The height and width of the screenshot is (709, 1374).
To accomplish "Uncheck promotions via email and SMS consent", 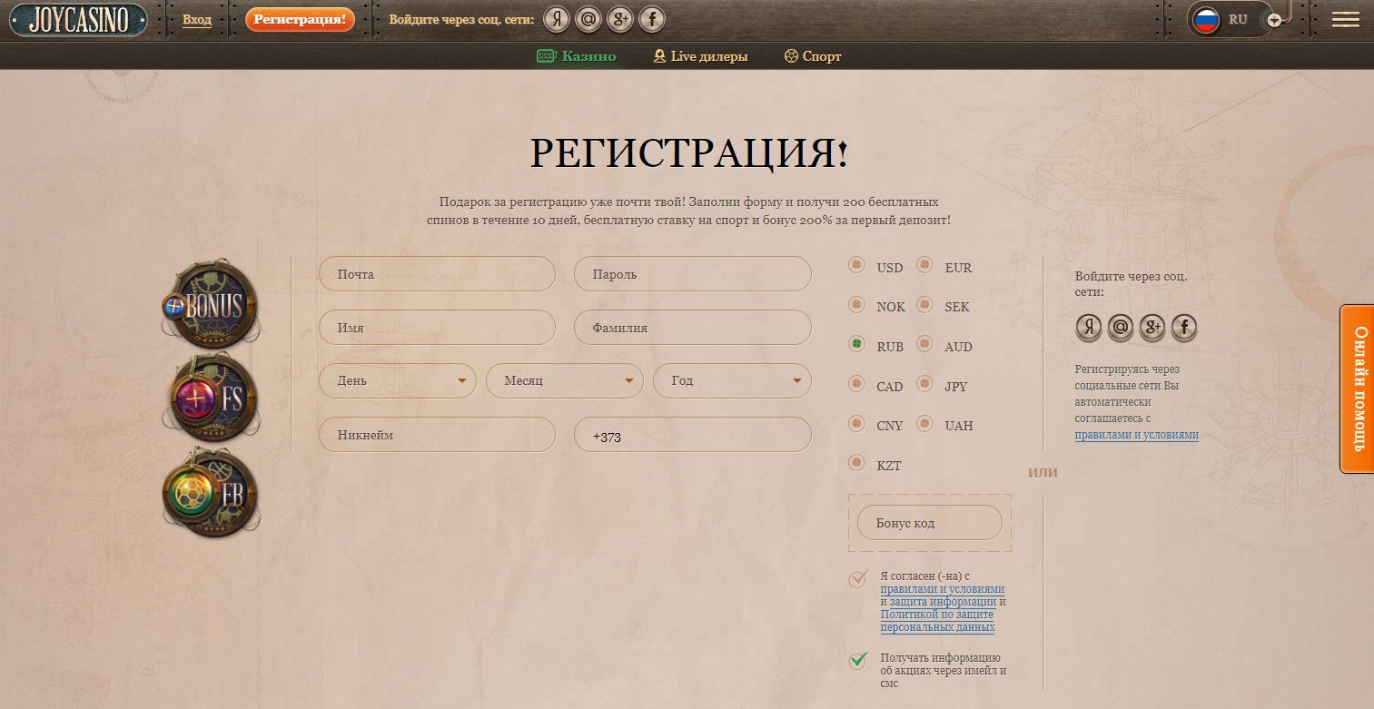I will [x=857, y=661].
